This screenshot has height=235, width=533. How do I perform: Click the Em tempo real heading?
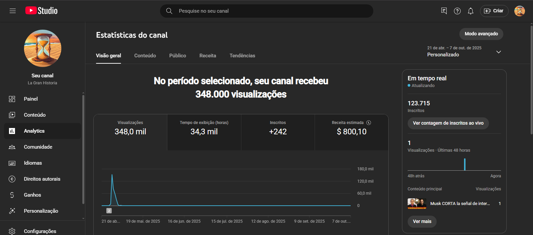427,78
